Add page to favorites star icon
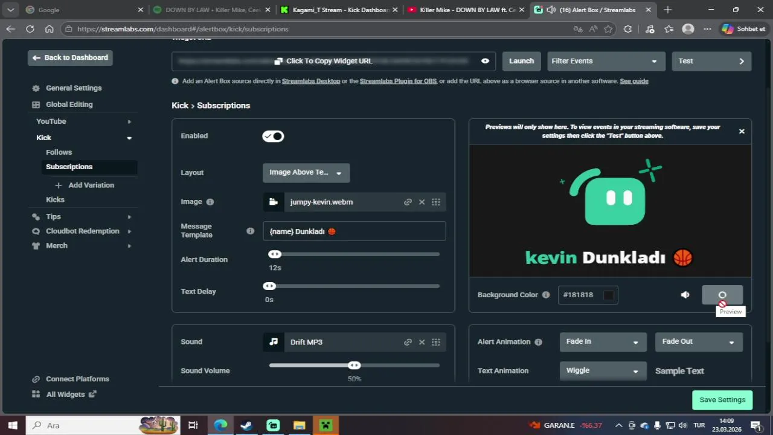 click(608, 29)
